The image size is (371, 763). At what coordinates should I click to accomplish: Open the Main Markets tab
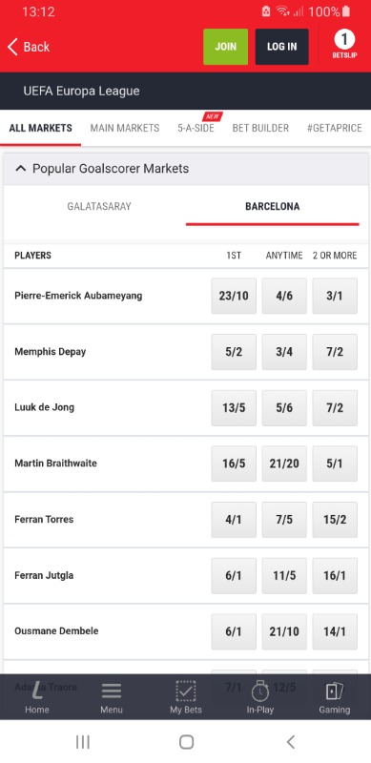125,128
